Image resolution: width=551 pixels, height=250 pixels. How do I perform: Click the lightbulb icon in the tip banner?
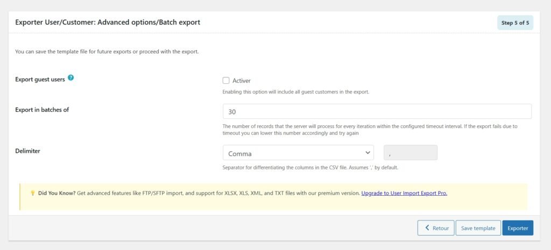[32, 192]
